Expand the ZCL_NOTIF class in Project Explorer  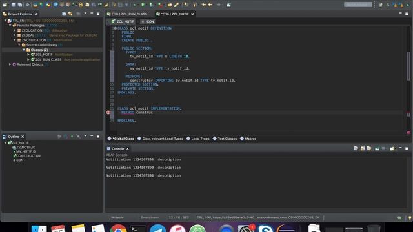point(28,55)
